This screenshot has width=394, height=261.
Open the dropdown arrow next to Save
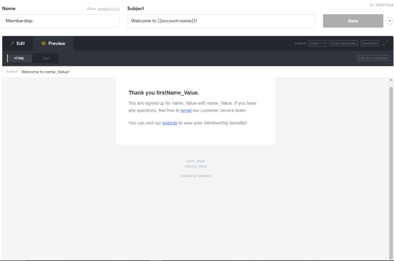[389, 21]
